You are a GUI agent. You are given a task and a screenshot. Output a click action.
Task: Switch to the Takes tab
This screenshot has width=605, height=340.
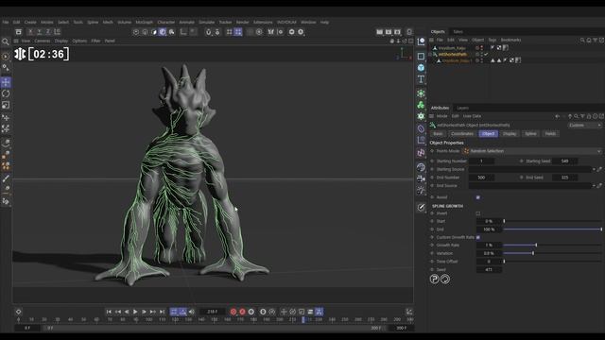point(458,31)
